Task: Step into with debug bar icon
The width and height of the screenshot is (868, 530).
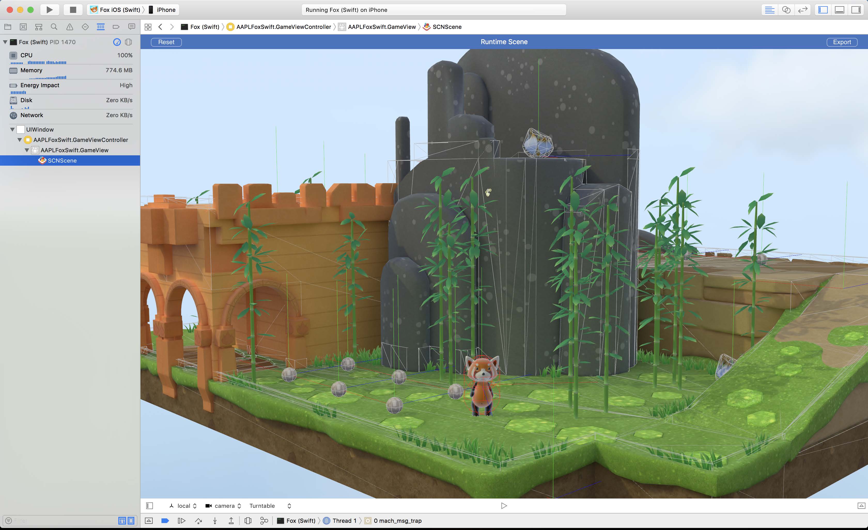Action: 215,520
